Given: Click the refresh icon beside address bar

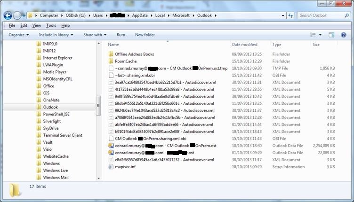Looking at the screenshot, I should pos(290,16).
